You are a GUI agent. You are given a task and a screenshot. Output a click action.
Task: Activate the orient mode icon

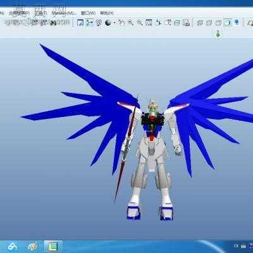coord(99,23)
